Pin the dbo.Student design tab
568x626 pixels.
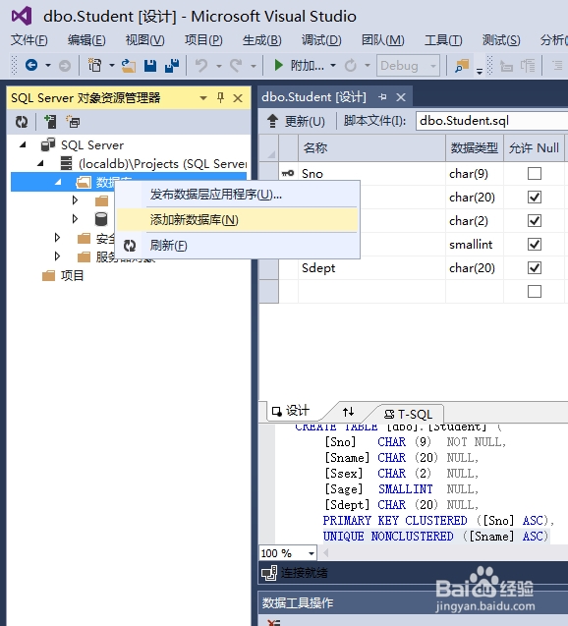point(382,97)
